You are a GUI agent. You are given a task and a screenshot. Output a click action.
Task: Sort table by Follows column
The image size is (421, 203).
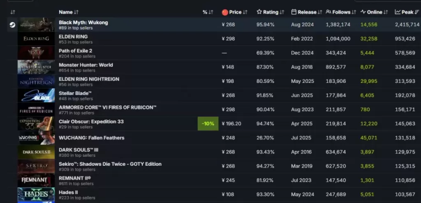pyautogui.click(x=341, y=12)
